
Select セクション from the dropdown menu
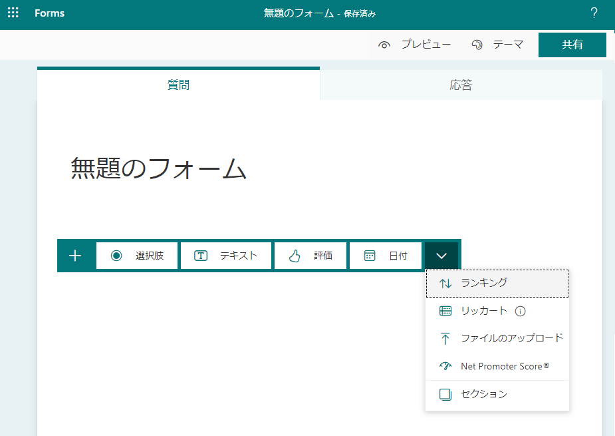497,394
